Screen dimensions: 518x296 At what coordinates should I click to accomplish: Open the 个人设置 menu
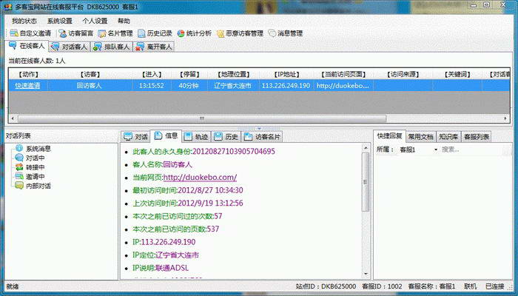click(95, 21)
